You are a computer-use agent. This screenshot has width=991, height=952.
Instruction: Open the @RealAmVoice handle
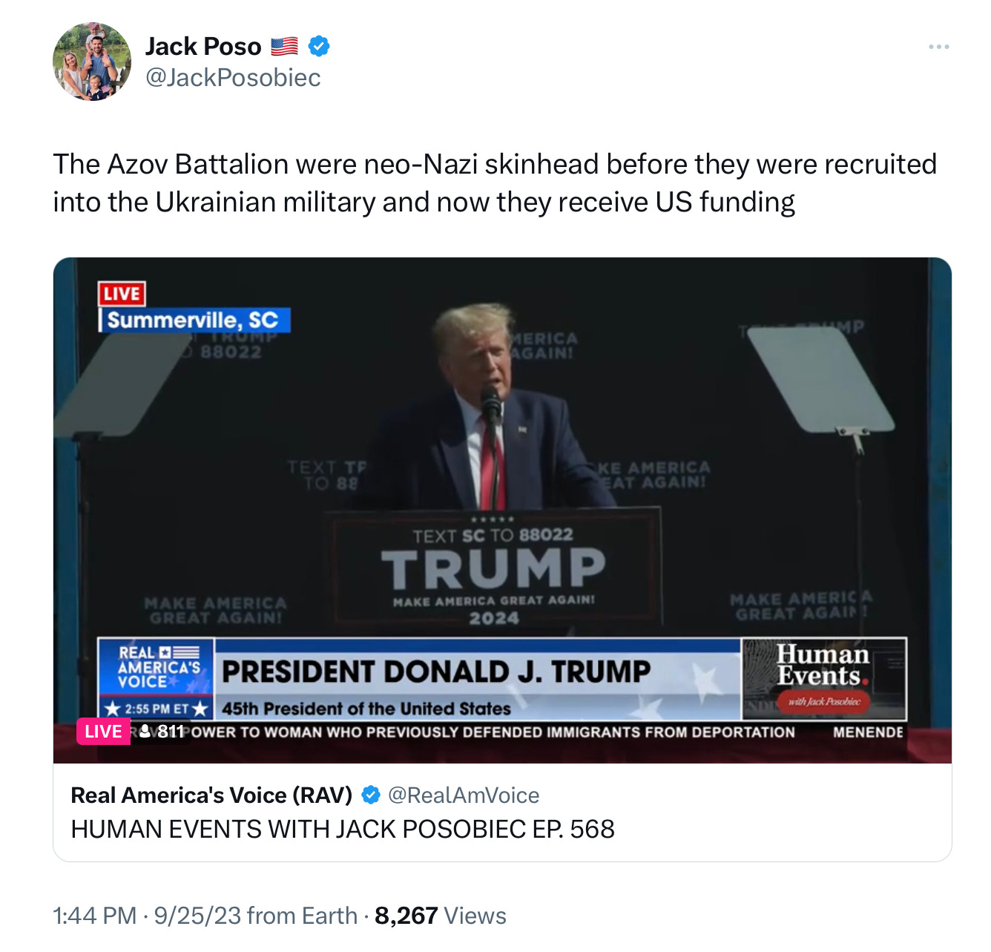(464, 795)
